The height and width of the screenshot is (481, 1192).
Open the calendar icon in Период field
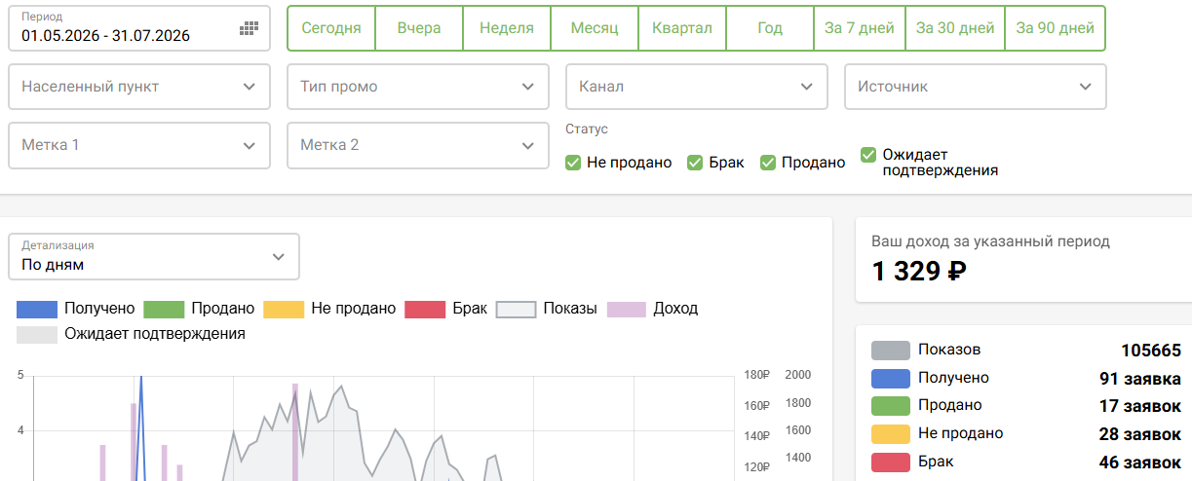click(x=249, y=28)
